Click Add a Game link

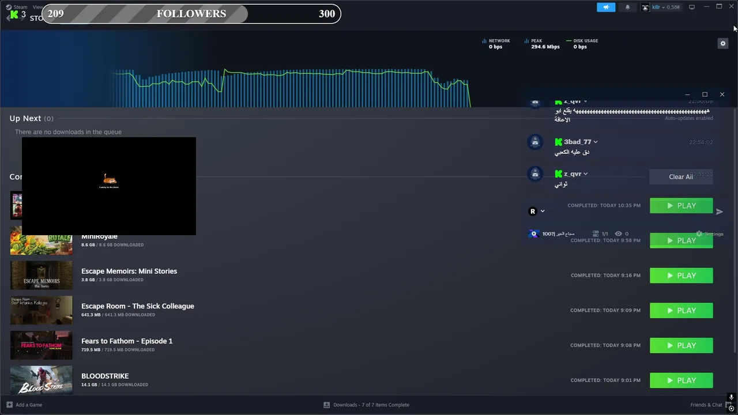[x=29, y=405]
